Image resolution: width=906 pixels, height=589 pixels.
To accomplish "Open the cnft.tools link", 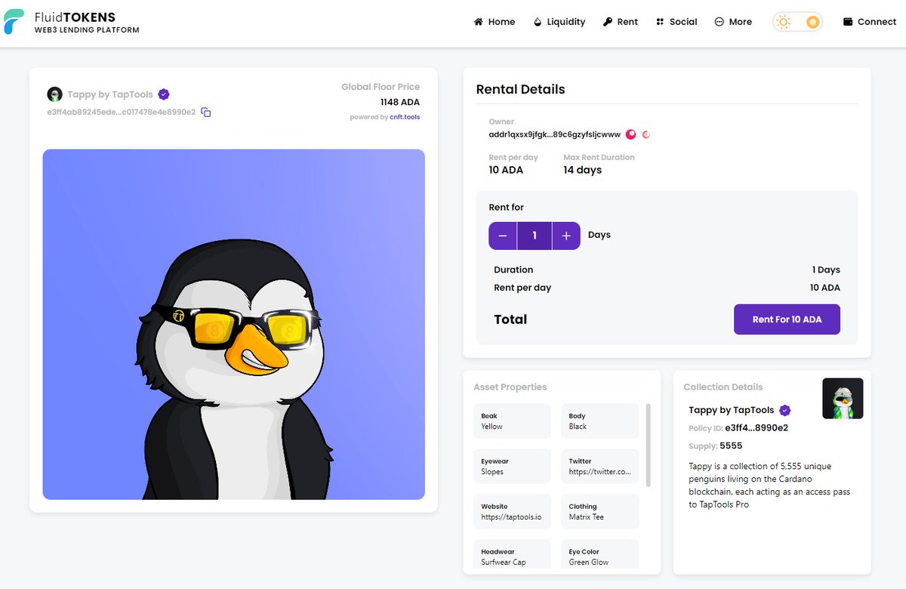I will pos(405,117).
